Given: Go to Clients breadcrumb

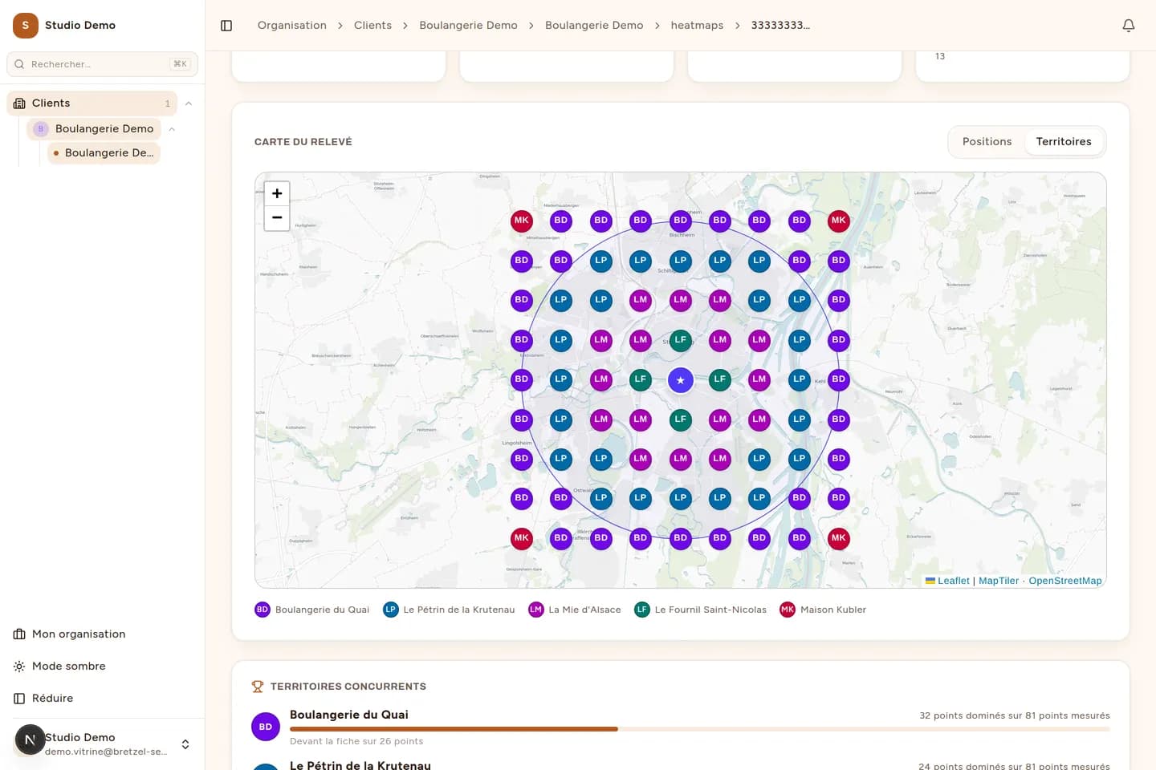Looking at the screenshot, I should tap(373, 26).
